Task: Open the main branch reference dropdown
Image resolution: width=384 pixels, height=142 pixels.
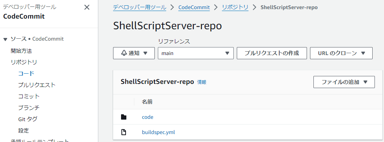Action: pyautogui.click(x=196, y=53)
